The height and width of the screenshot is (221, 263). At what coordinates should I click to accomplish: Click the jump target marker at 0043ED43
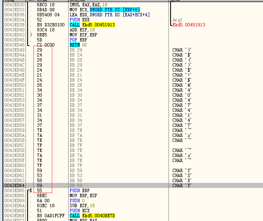[x=31, y=35]
